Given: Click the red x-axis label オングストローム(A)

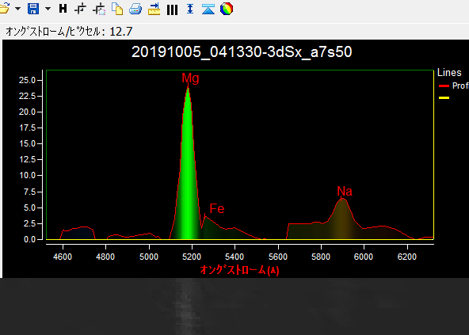Looking at the screenshot, I should [239, 270].
